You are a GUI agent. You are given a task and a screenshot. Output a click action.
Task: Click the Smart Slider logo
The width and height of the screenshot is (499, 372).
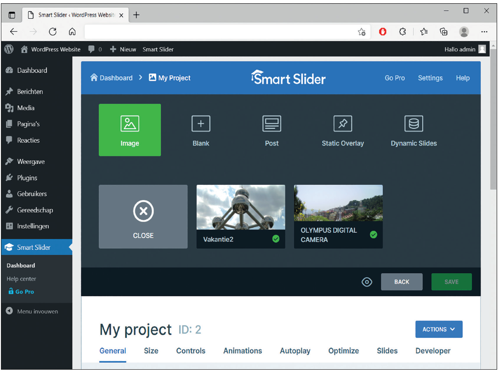pyautogui.click(x=288, y=78)
